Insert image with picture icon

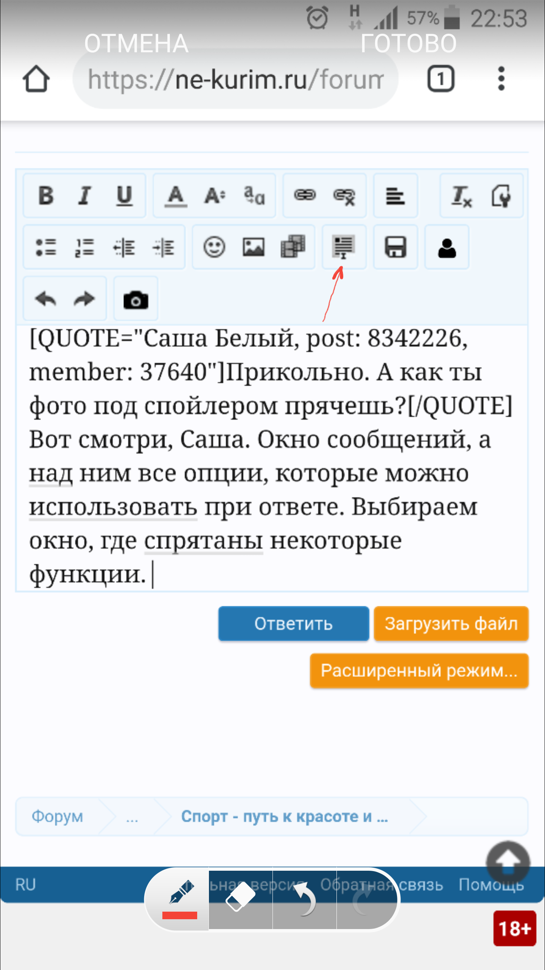pos(254,247)
